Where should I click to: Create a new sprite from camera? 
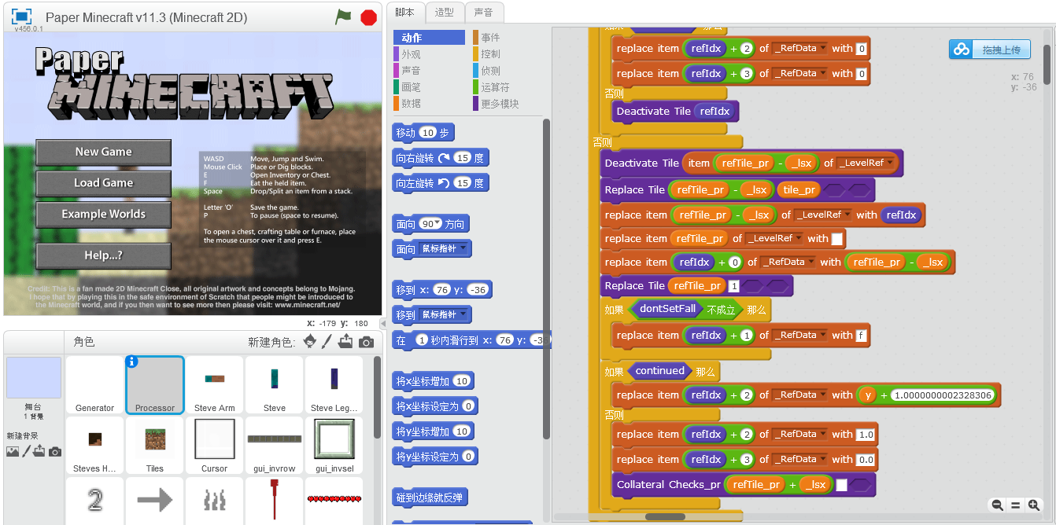tap(366, 342)
